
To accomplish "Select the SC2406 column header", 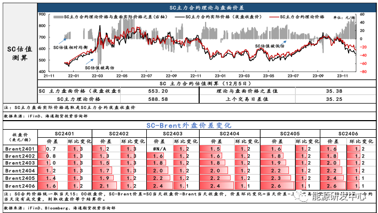I will tap(348, 133).
